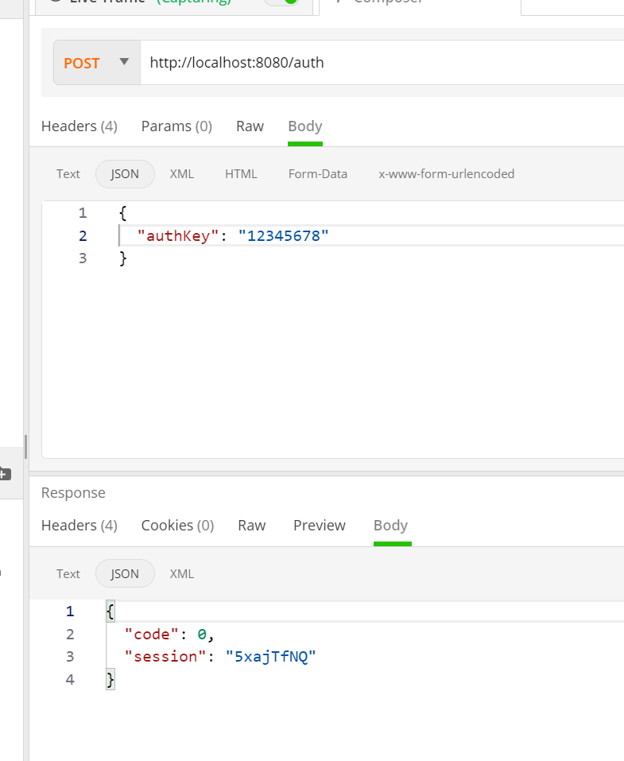Click closing brace on response line 4
Screen dimensions: 624x761
[x=110, y=679]
